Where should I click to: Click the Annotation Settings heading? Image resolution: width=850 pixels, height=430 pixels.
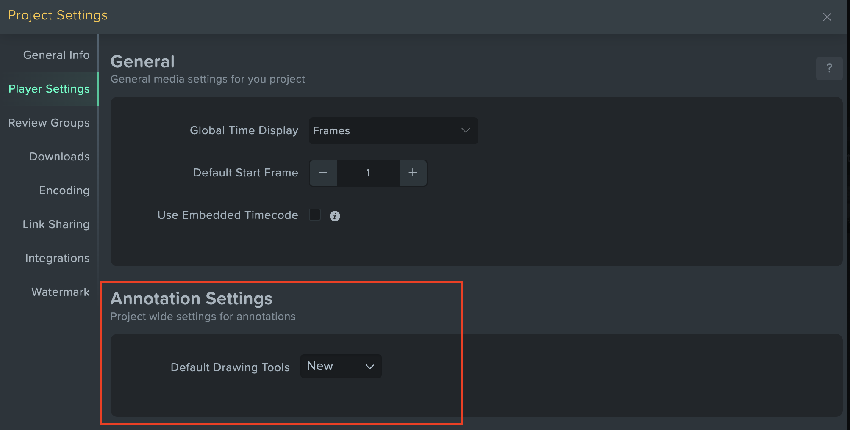click(191, 298)
